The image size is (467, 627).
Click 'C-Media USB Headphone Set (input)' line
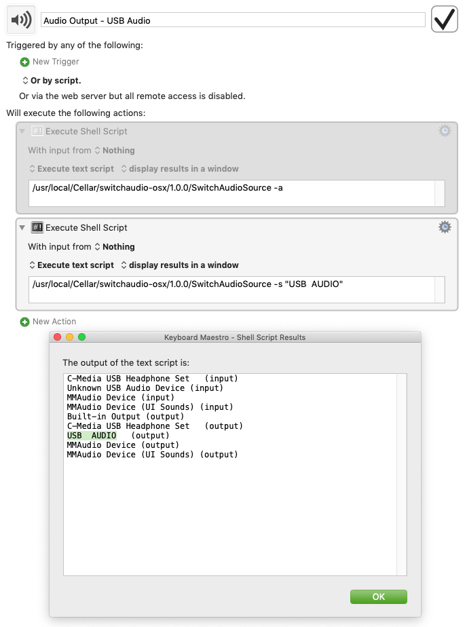pyautogui.click(x=152, y=378)
